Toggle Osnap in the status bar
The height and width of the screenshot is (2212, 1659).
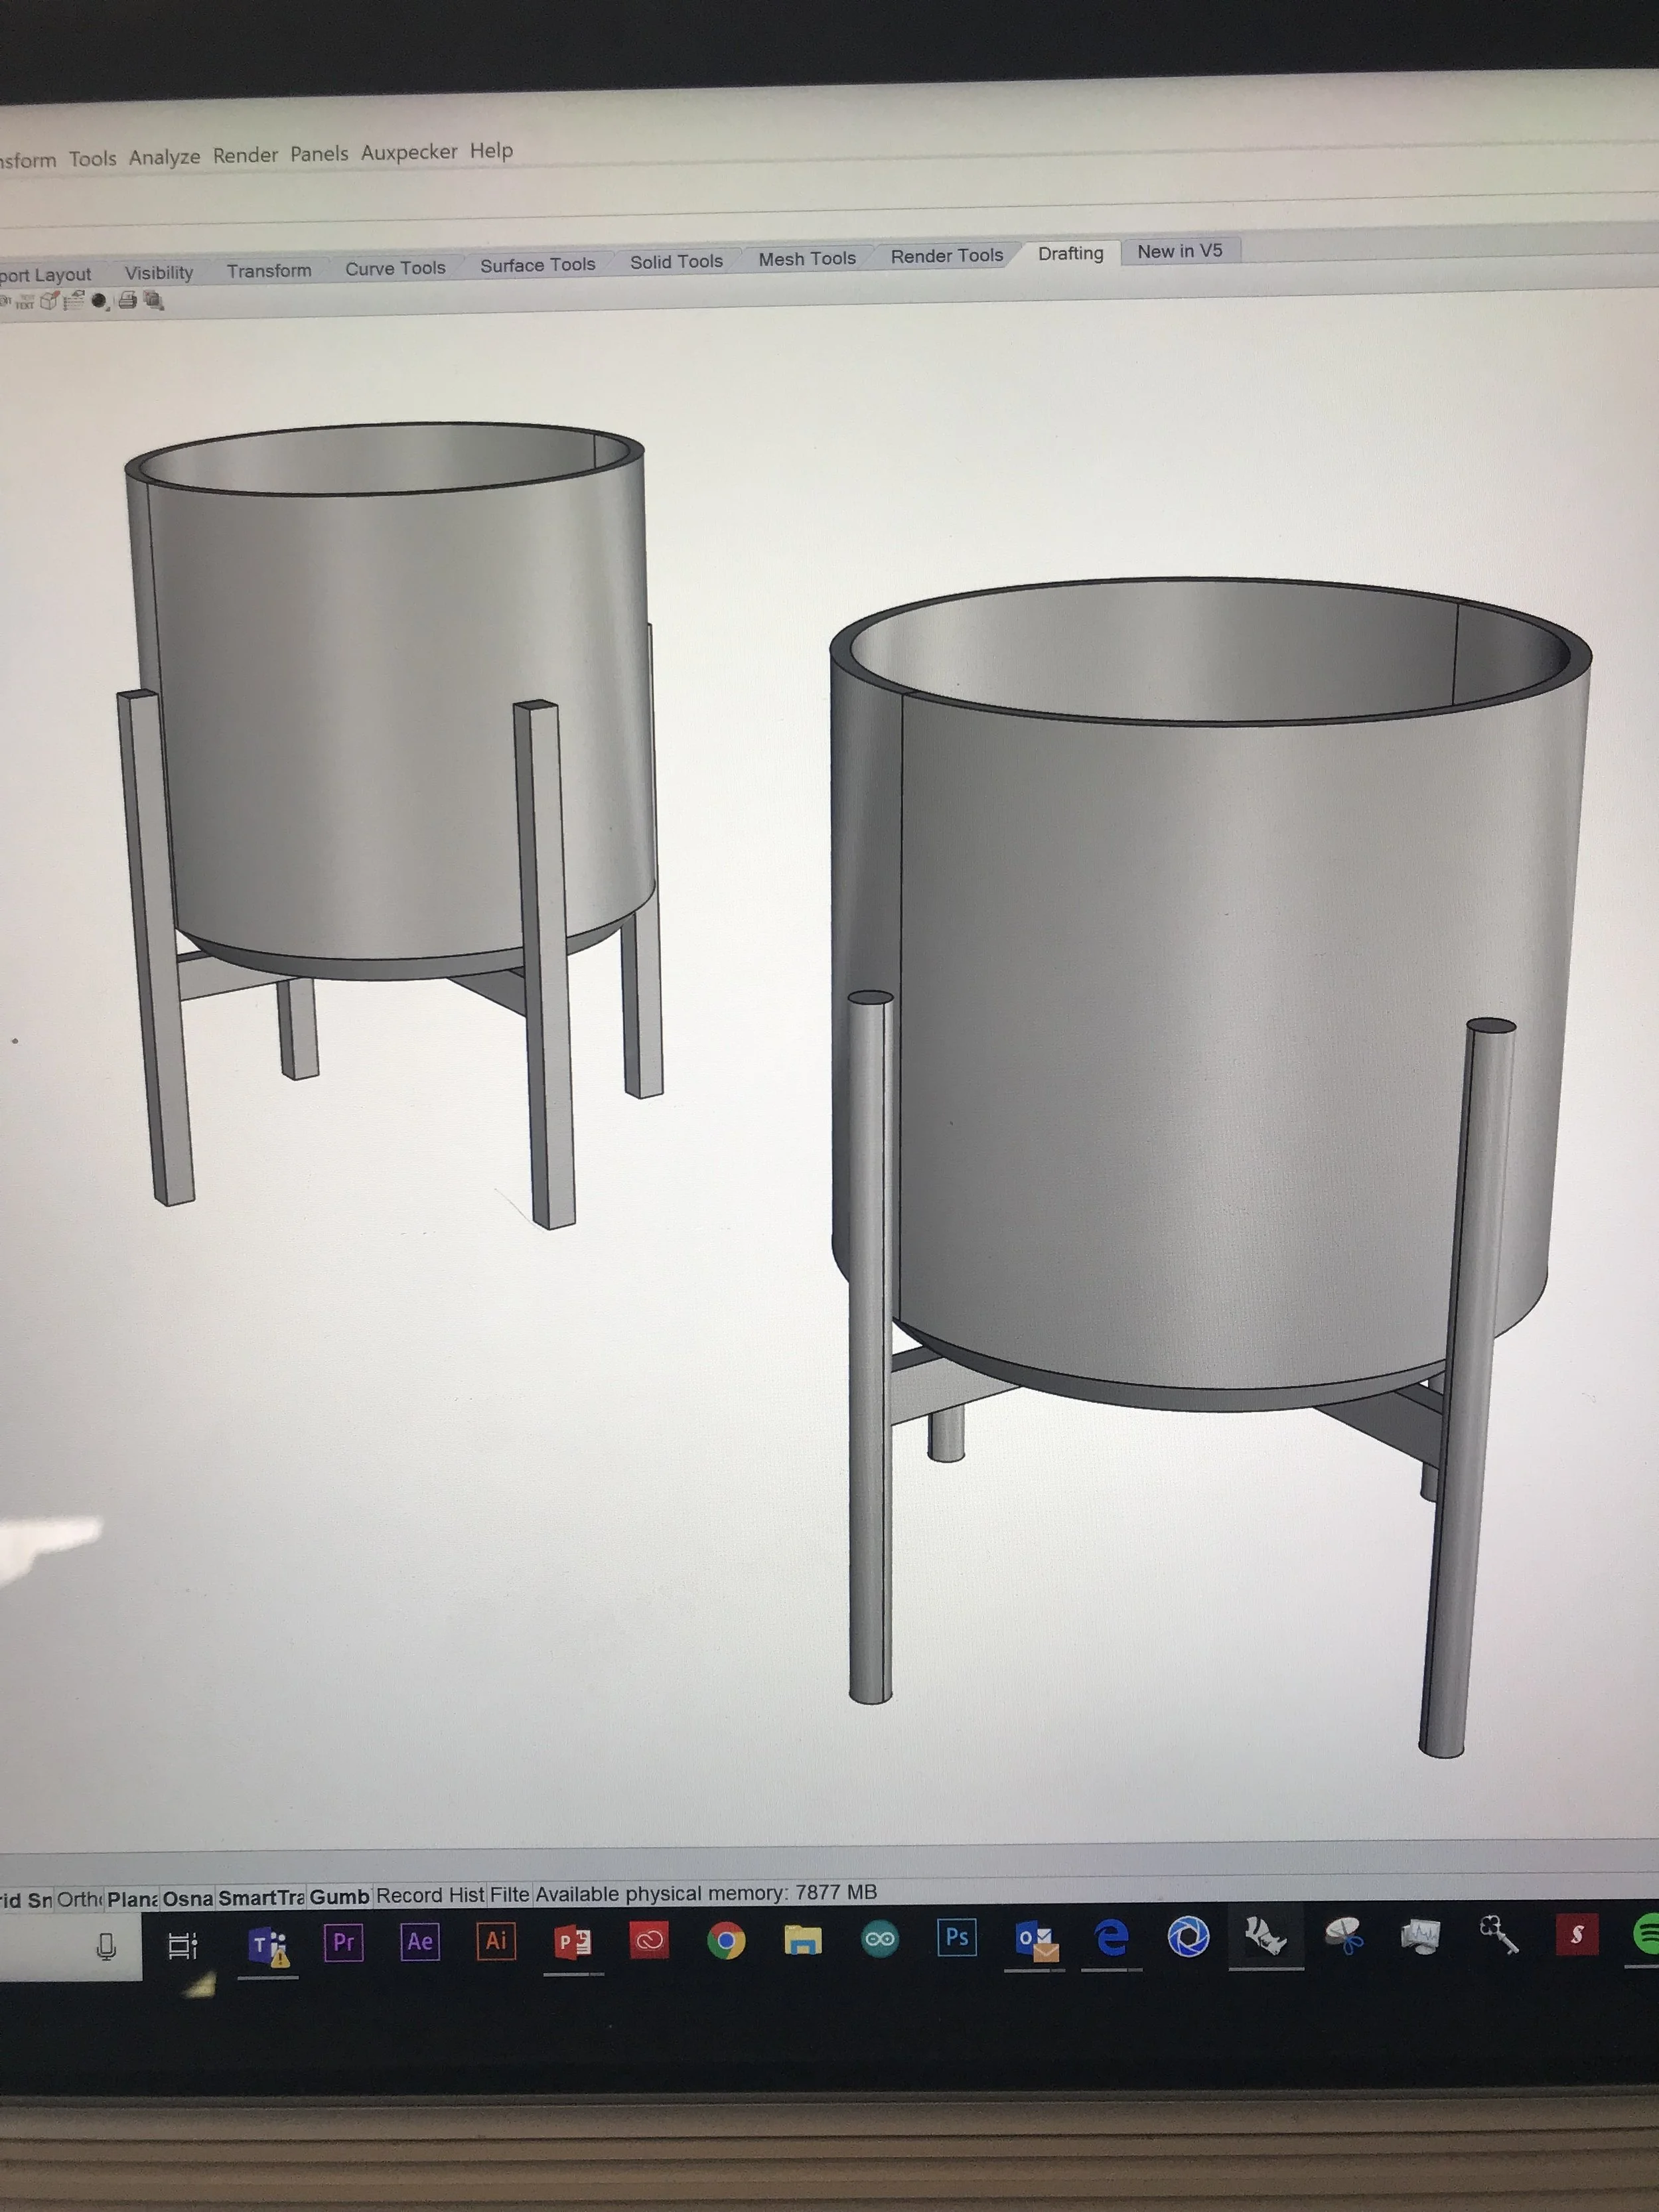187,1898
